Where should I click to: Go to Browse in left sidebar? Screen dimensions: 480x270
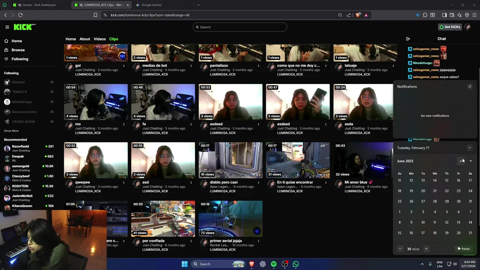click(18, 50)
